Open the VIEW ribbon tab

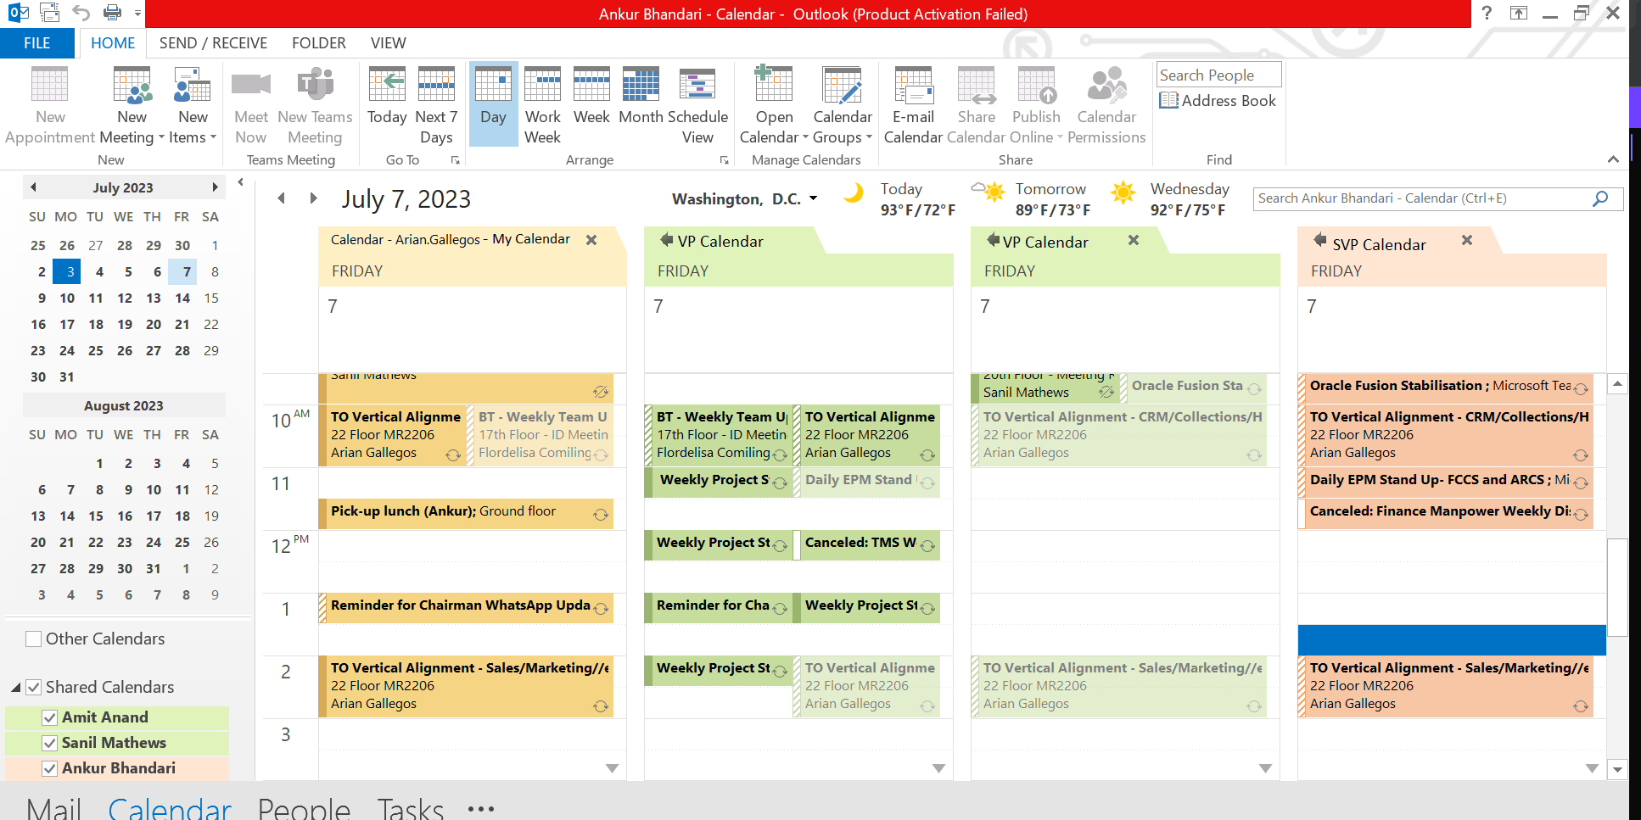[388, 43]
